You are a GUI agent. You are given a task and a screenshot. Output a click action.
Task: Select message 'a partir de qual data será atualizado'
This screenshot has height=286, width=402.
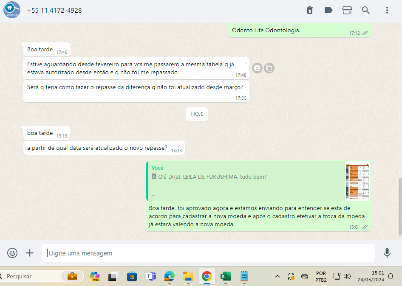[104, 148]
